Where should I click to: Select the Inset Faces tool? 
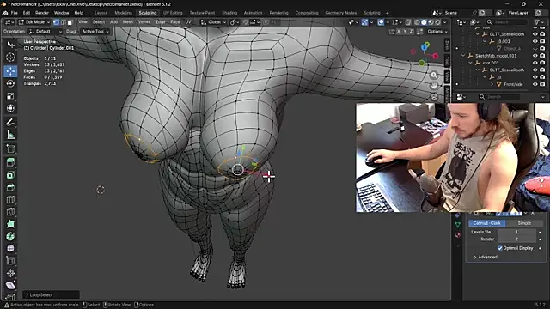(x=10, y=175)
